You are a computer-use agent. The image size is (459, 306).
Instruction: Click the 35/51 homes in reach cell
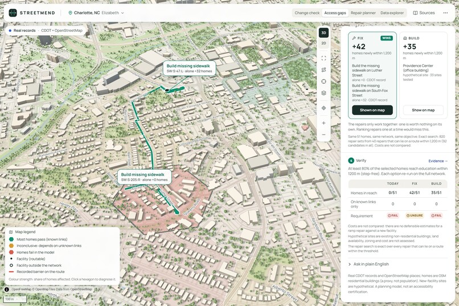pyautogui.click(x=436, y=193)
